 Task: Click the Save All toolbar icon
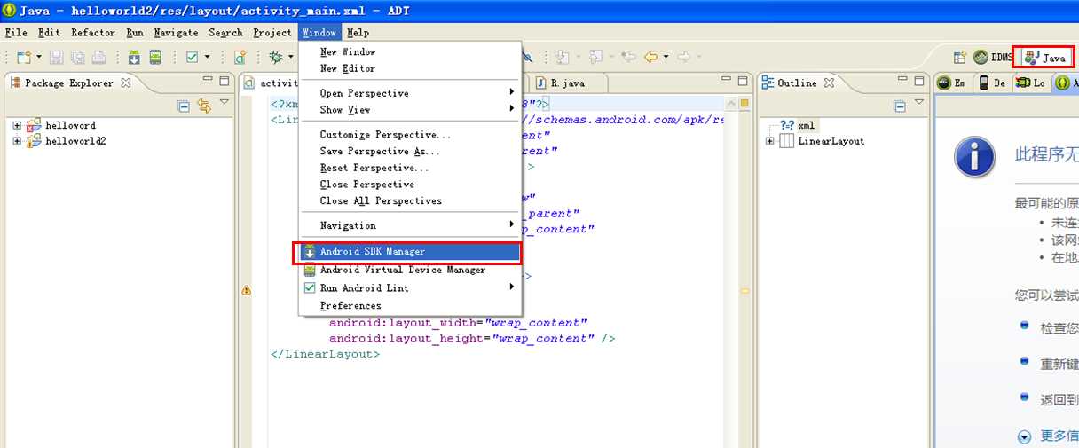[78, 57]
